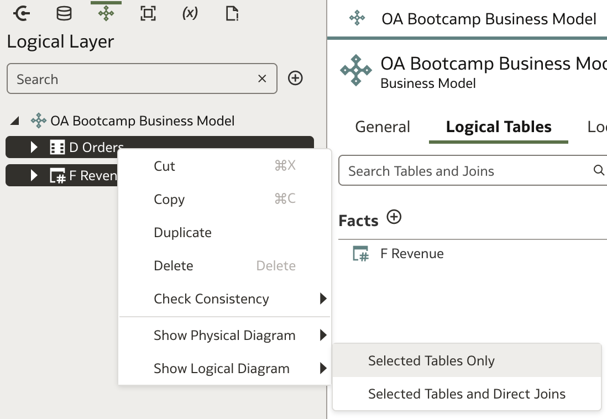The height and width of the screenshot is (419, 607).
Task: Click the Logical Layer panel title
Action: coord(60,41)
